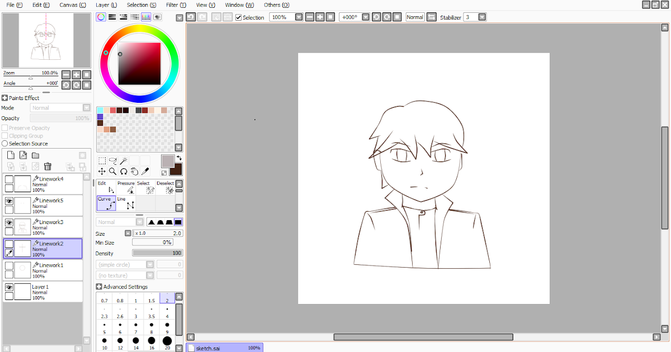Choose the Curve linework tool
Viewport: 671px width, 352px height.
pos(106,203)
